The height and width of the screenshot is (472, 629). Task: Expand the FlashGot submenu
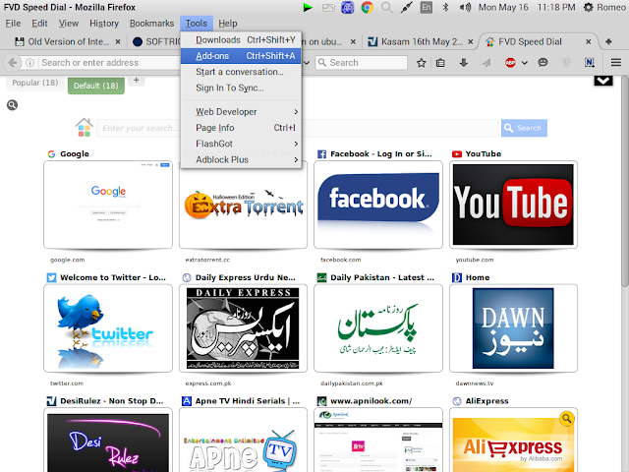(241, 144)
